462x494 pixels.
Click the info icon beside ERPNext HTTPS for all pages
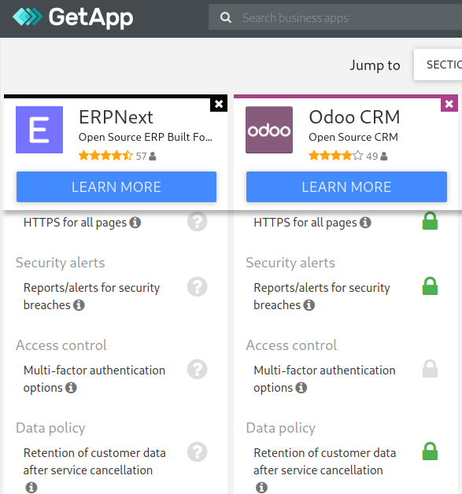tap(135, 223)
